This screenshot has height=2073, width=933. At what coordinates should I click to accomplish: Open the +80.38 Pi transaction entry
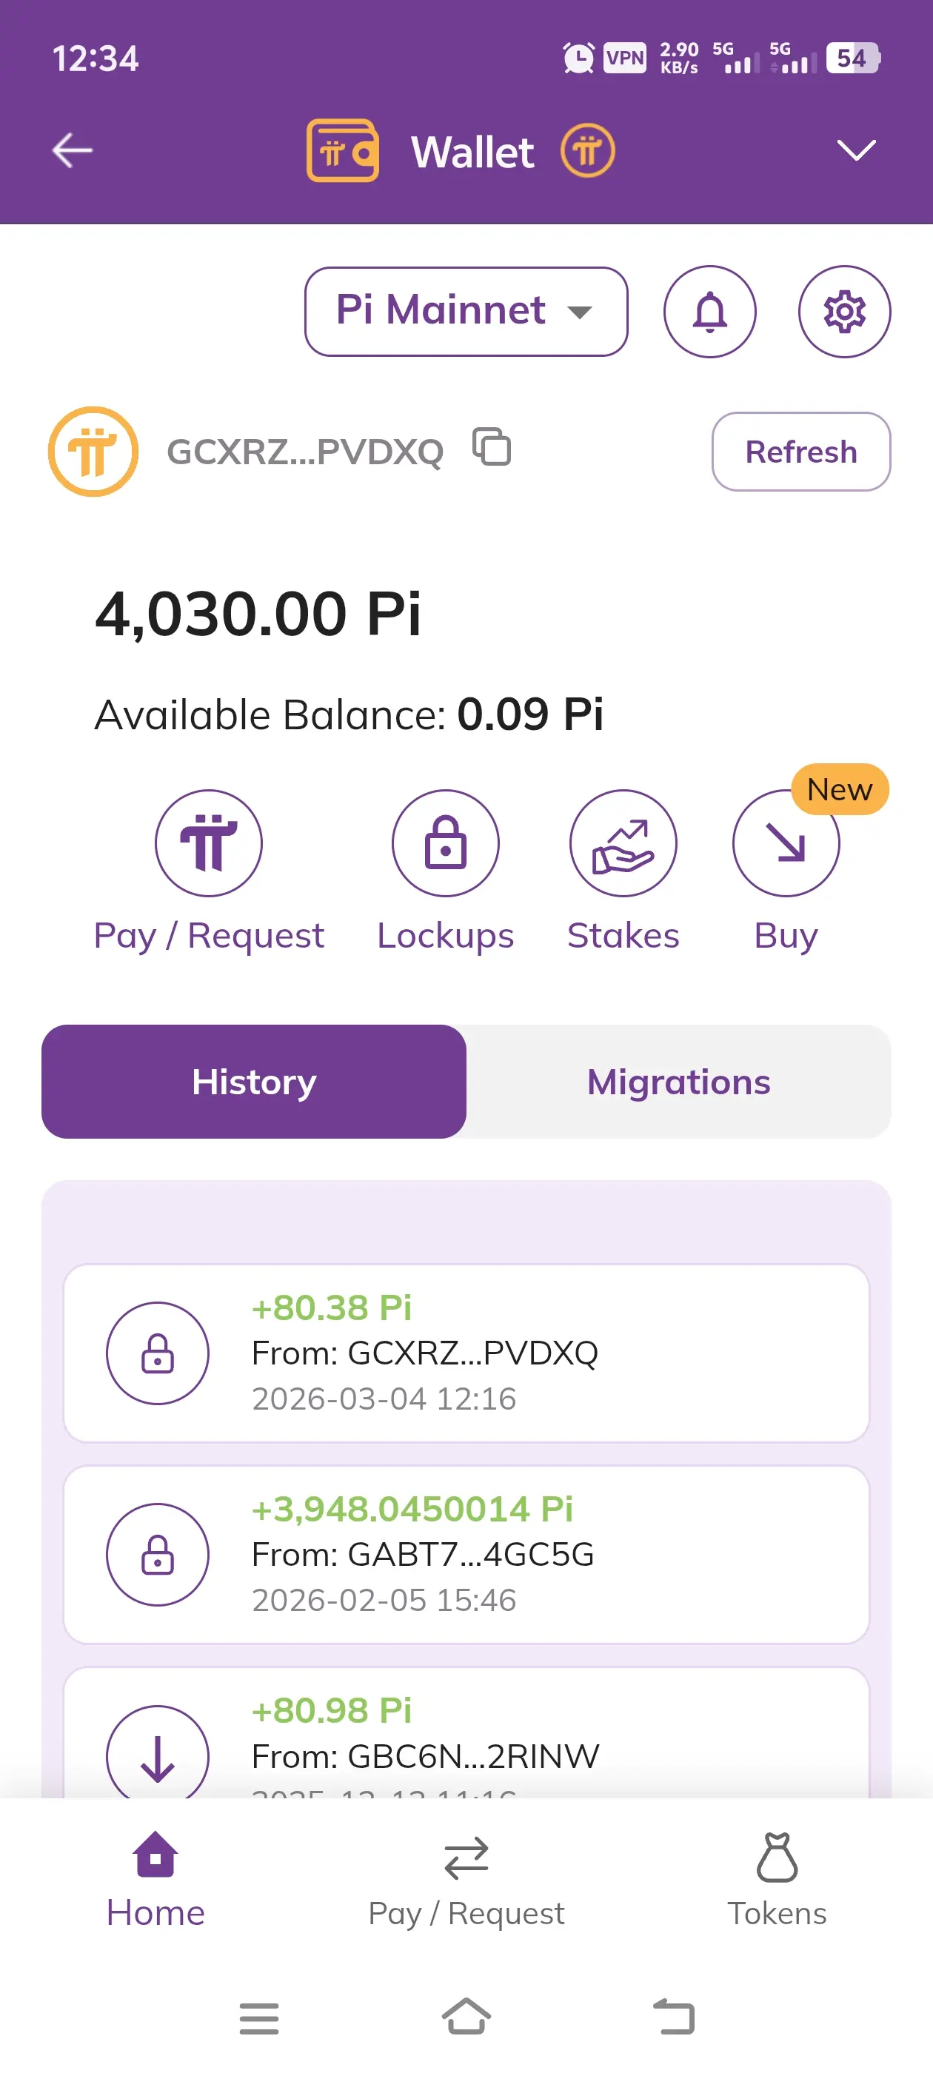(466, 1353)
